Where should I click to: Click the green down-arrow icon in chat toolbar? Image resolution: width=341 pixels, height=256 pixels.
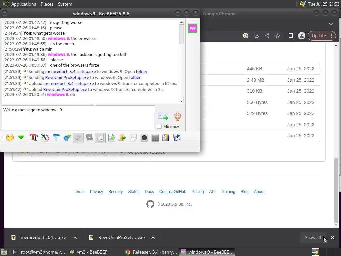[21, 138]
